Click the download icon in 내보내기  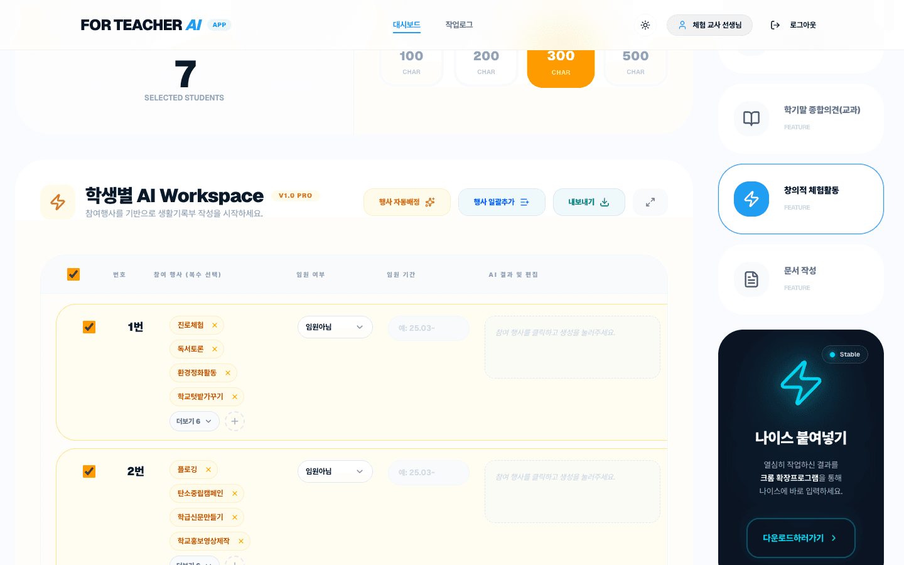(x=605, y=202)
